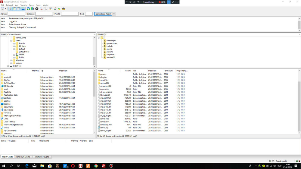301x169 pixels.
Task: Expand the Windows folder node
Action: [11, 60]
